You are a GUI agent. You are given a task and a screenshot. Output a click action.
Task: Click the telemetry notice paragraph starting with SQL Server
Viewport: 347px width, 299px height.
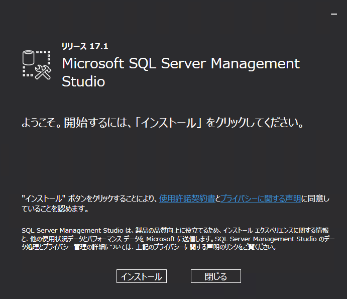point(178,239)
